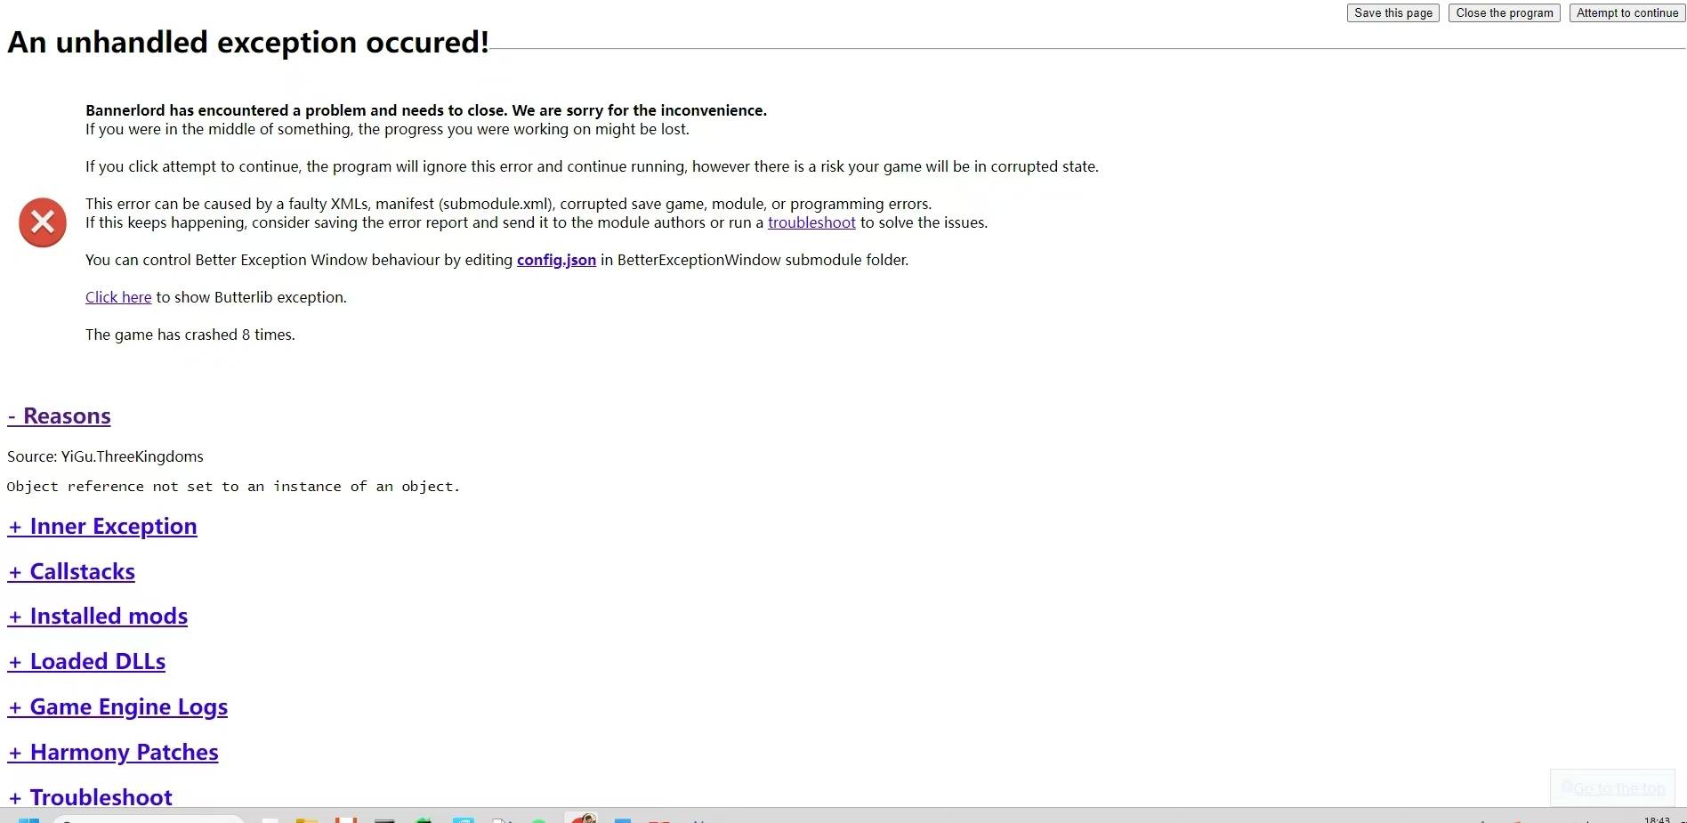The width and height of the screenshot is (1687, 823).
Task: Expand the Game Engine Logs section
Action: coord(117,707)
